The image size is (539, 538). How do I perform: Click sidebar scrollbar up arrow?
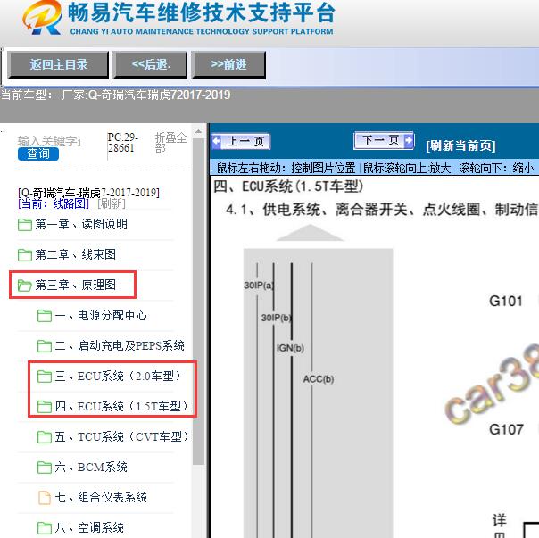[x=198, y=132]
